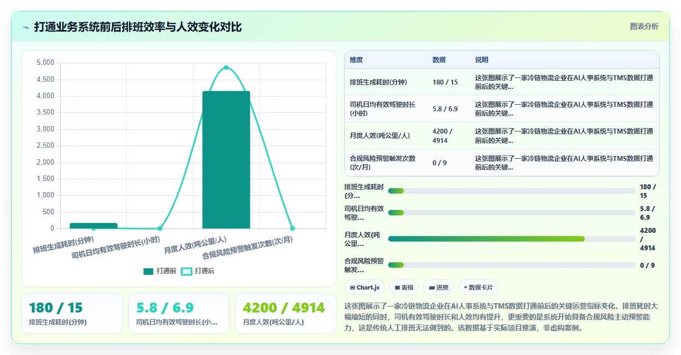
Task: Click the line peak point at 月度人效
Action: 226,68
